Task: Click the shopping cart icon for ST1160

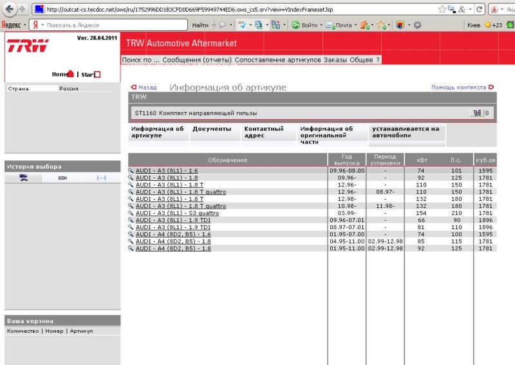Action: (x=477, y=113)
